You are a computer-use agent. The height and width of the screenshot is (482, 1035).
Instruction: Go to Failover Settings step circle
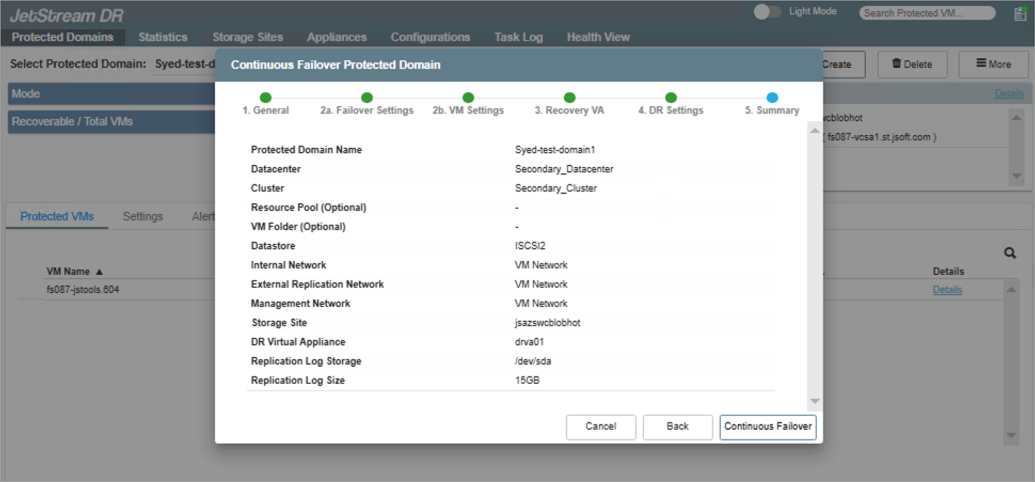pos(367,98)
